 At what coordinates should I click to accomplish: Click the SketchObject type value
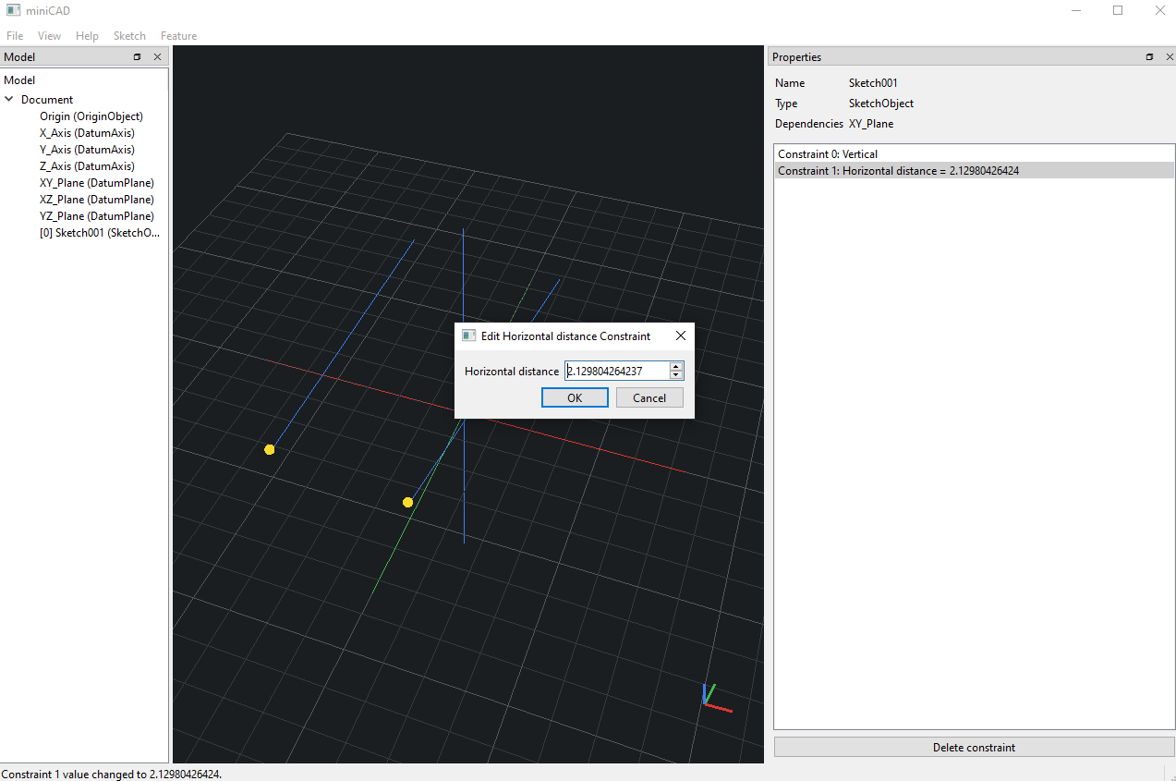[x=881, y=104]
